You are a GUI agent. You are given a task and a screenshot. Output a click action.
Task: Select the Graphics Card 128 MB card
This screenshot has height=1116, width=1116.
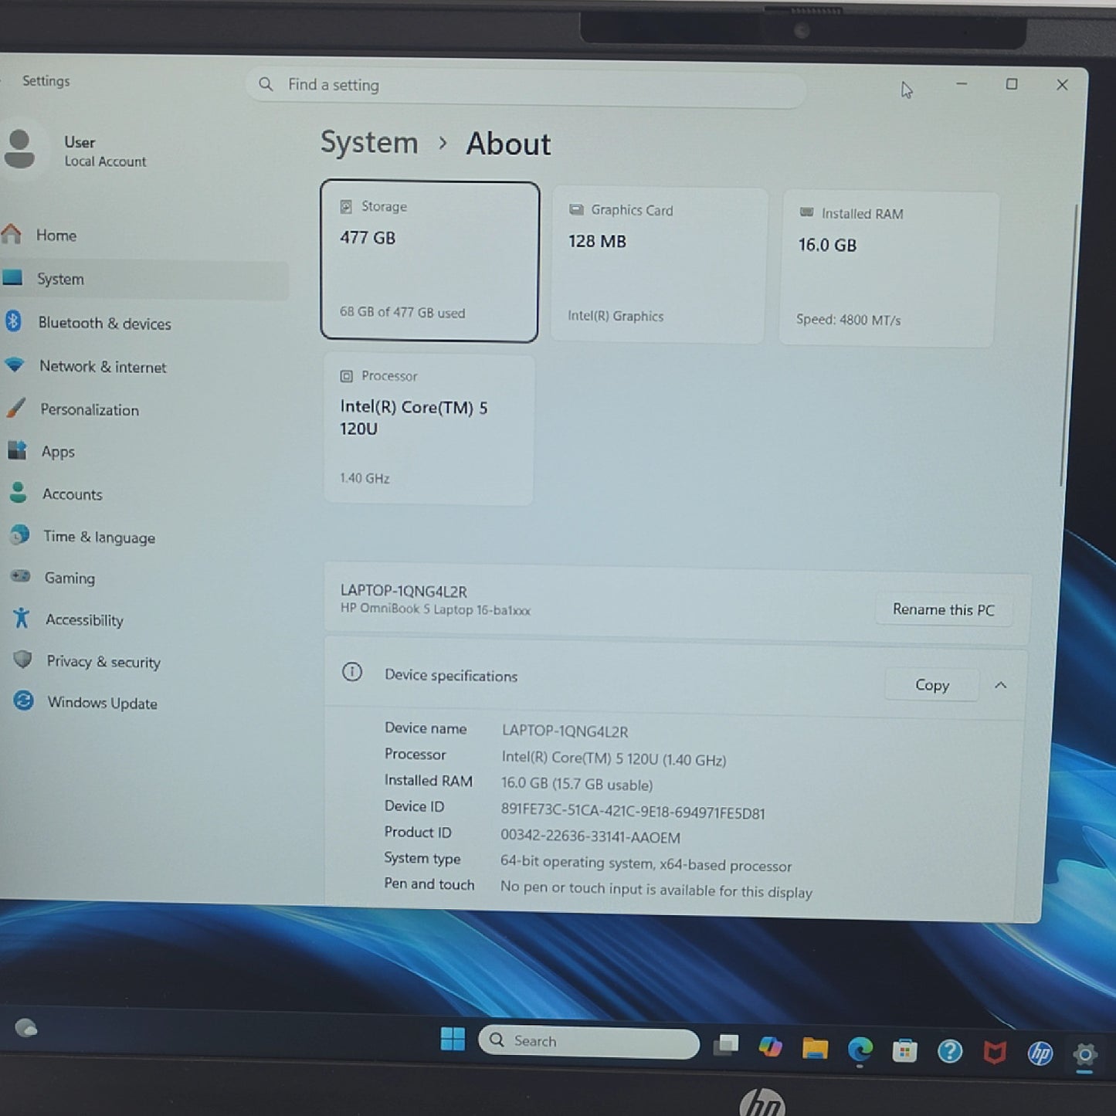[x=659, y=265]
